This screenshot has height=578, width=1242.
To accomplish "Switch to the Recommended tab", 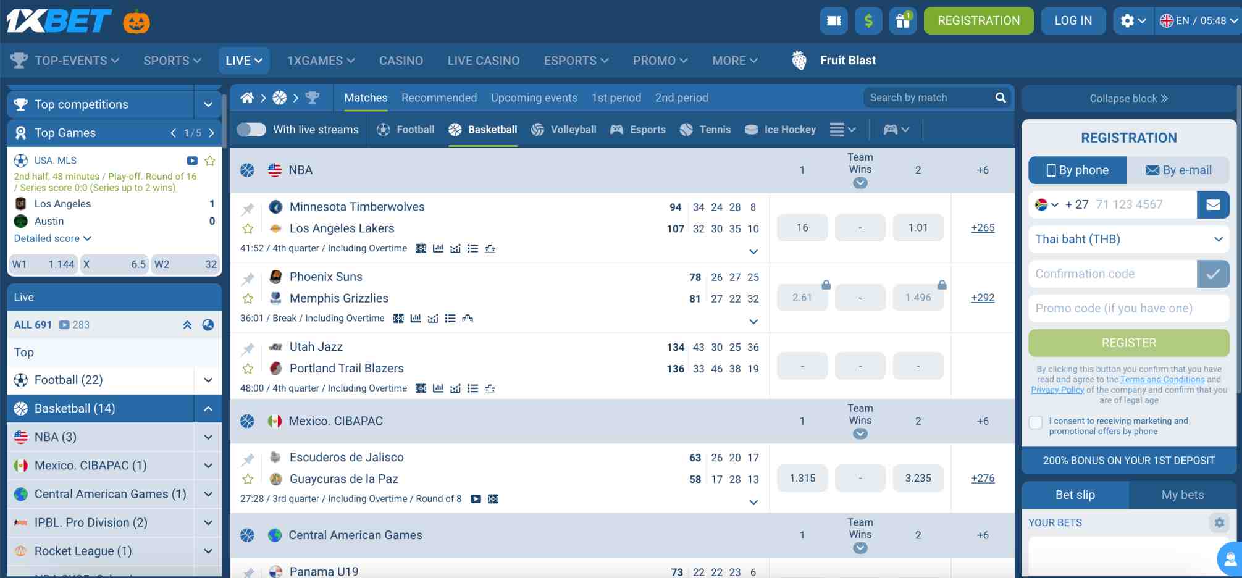I will [438, 98].
